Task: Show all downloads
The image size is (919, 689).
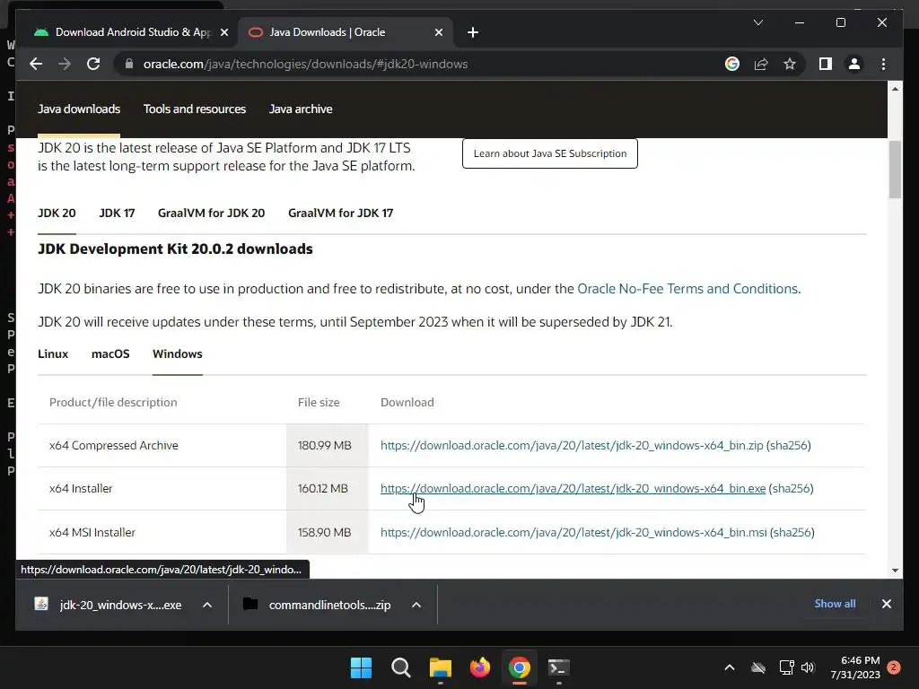Action: (x=835, y=604)
